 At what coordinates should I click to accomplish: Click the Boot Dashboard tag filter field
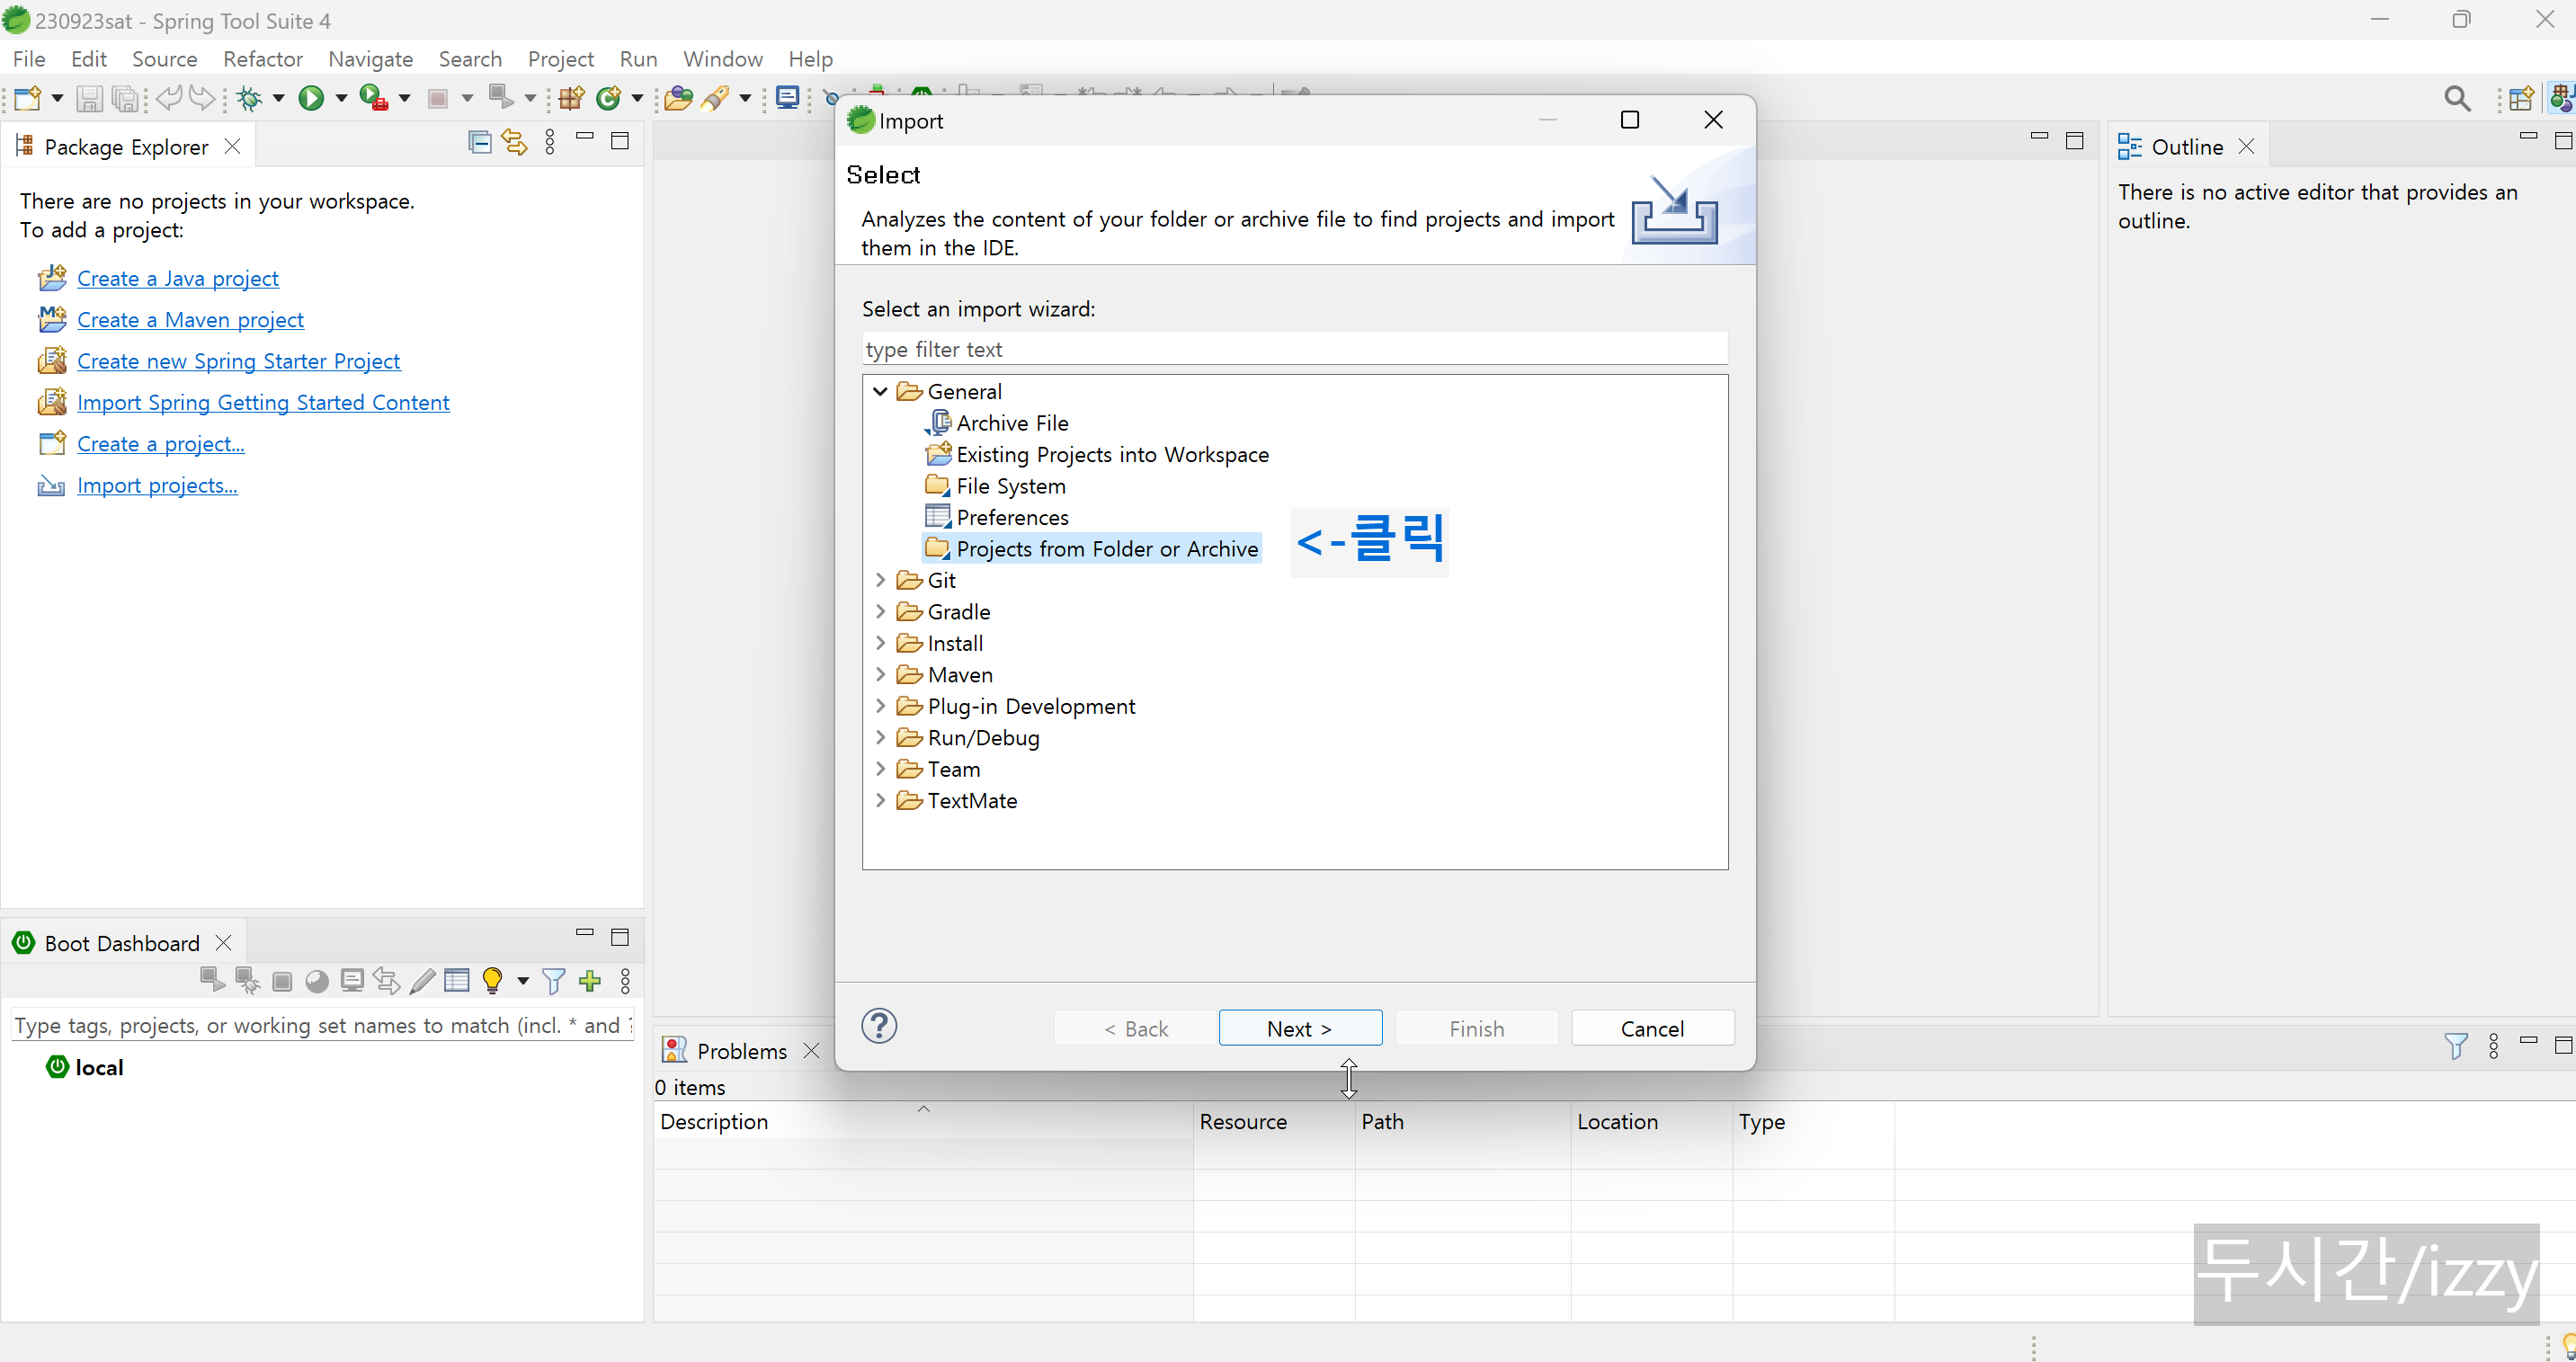click(x=322, y=1025)
